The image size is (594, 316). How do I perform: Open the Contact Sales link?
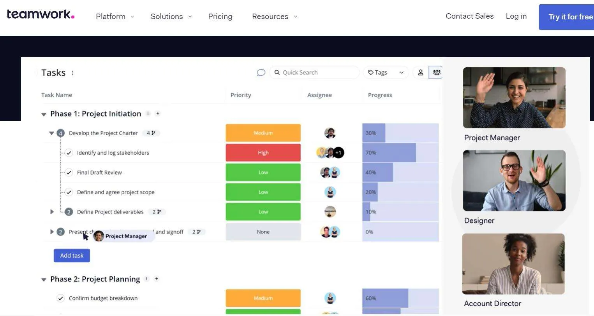tap(469, 16)
